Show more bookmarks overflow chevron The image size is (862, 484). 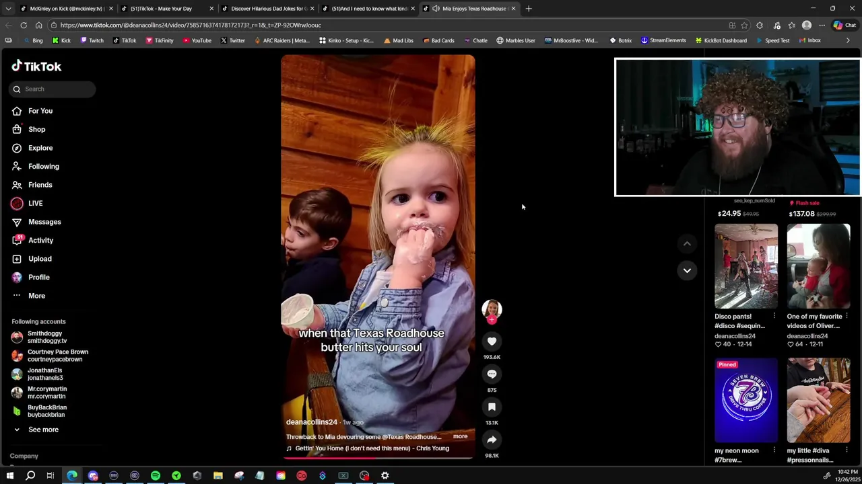point(848,40)
